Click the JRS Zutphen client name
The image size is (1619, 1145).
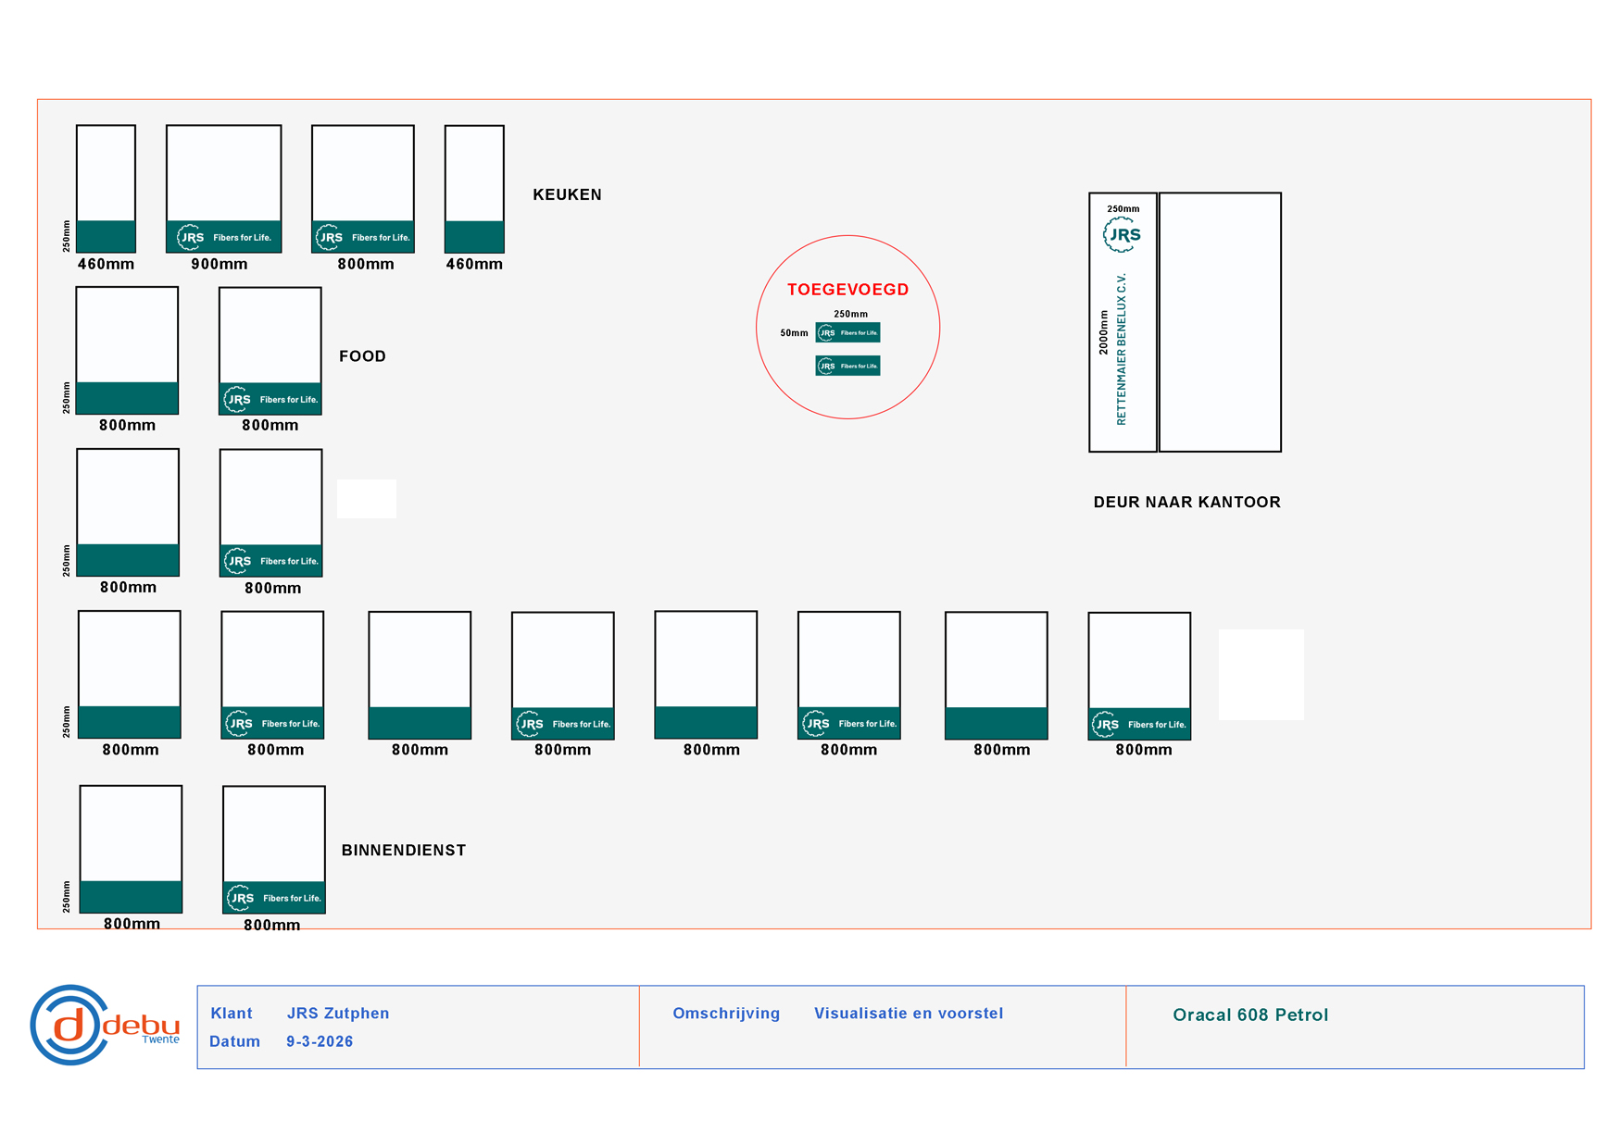coord(338,1014)
